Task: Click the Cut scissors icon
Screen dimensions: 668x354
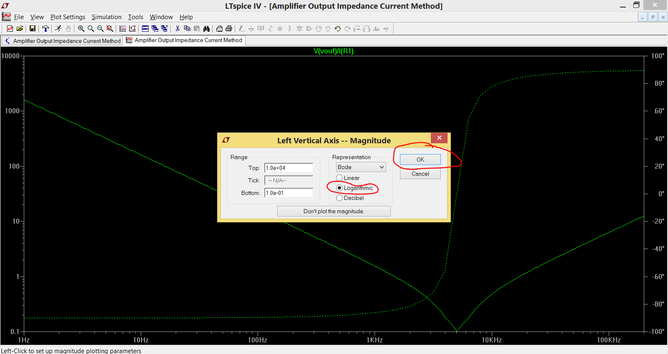Action: (177, 29)
